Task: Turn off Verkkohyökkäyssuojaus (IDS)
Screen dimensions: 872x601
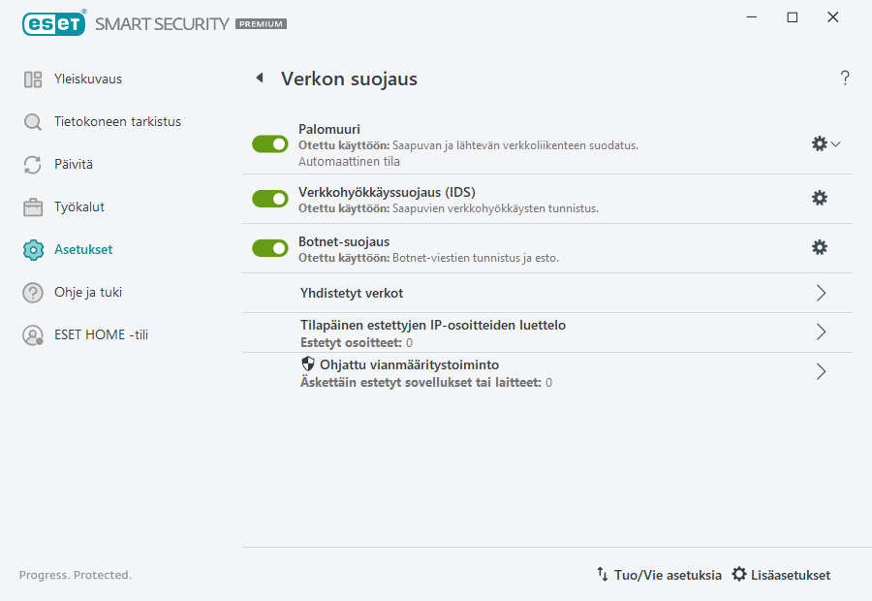Action: pos(269,198)
